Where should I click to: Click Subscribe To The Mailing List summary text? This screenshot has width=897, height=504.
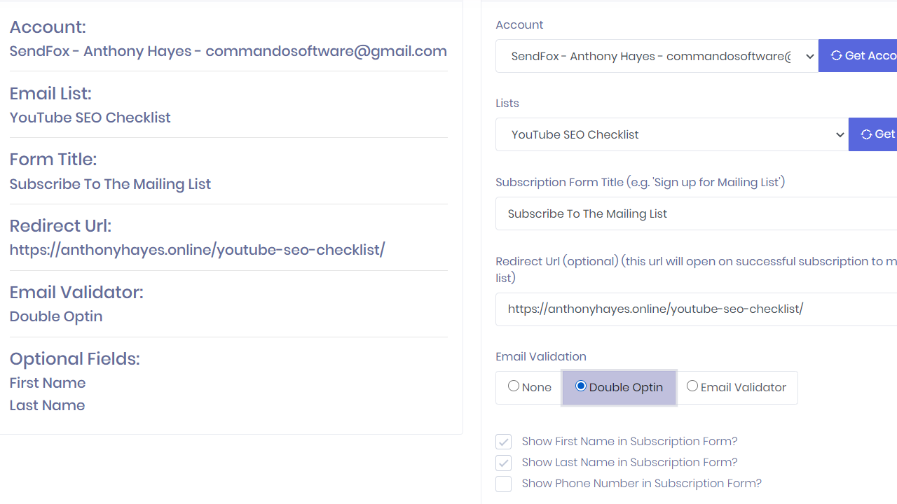110,184
